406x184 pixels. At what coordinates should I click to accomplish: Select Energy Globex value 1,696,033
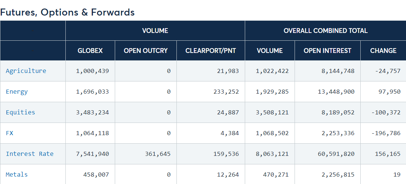tap(92, 91)
